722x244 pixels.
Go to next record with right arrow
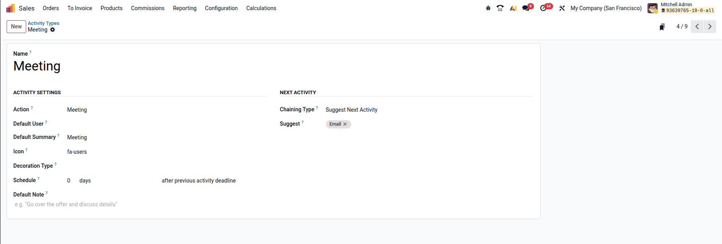click(710, 26)
